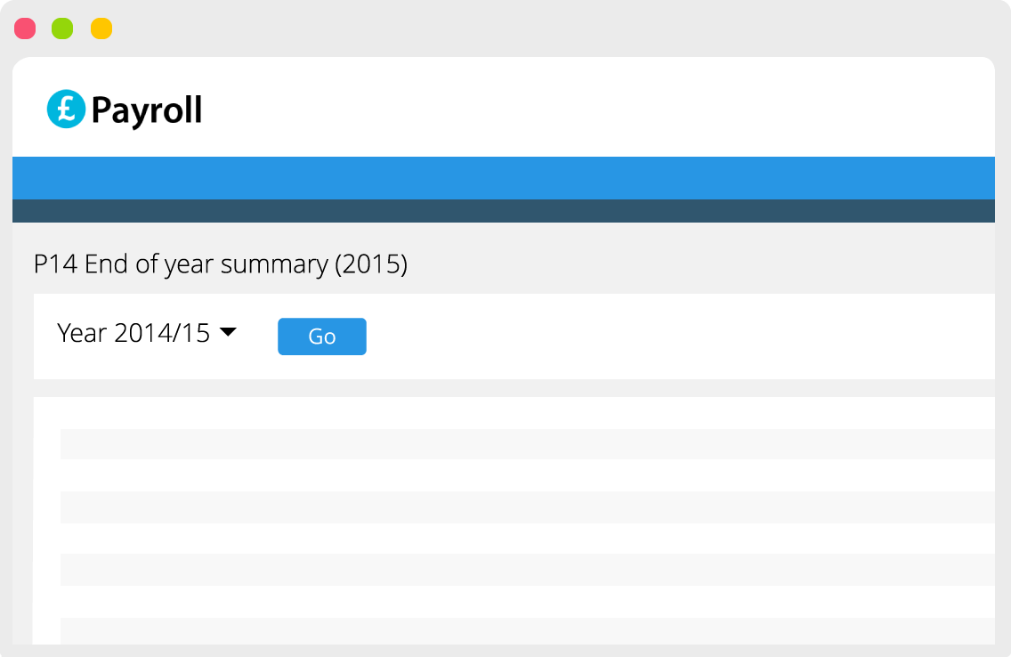1011x657 pixels.
Task: Click the white row below second gray row
Action: coord(527,538)
